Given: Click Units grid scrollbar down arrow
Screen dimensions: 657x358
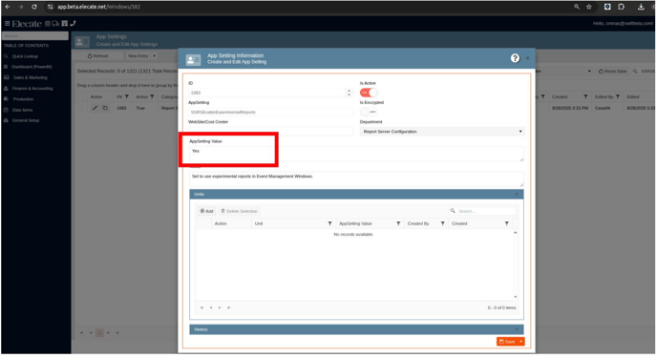Looking at the screenshot, I should (516, 297).
